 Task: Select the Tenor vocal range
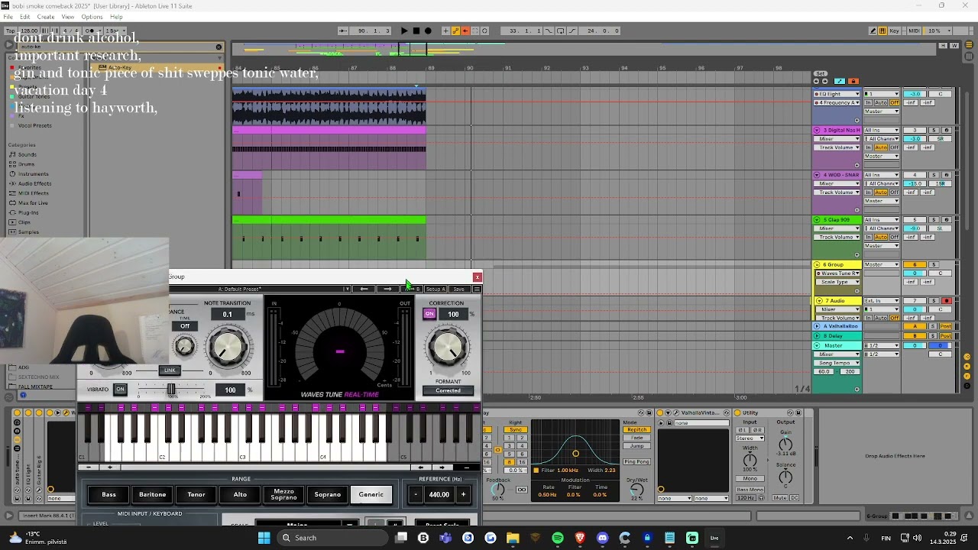pyautogui.click(x=196, y=494)
